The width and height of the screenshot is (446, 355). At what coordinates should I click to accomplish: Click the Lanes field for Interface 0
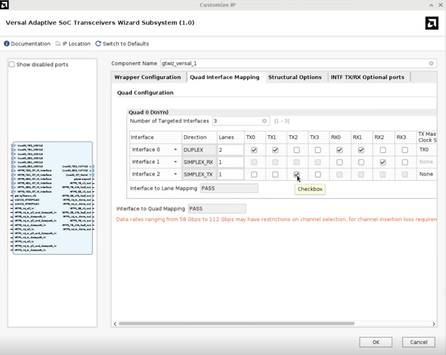(230, 150)
